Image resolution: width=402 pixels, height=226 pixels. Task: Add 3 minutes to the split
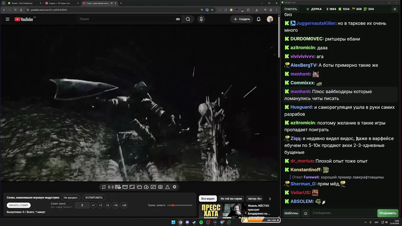[100, 205]
